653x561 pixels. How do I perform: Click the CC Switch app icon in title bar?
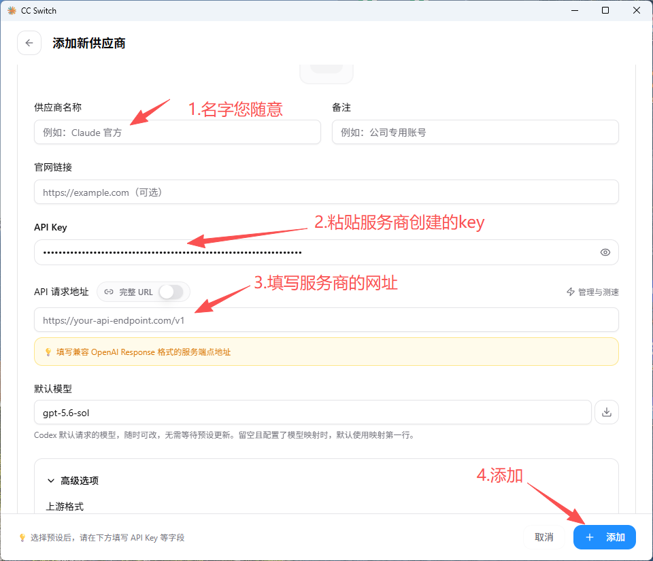(12, 10)
